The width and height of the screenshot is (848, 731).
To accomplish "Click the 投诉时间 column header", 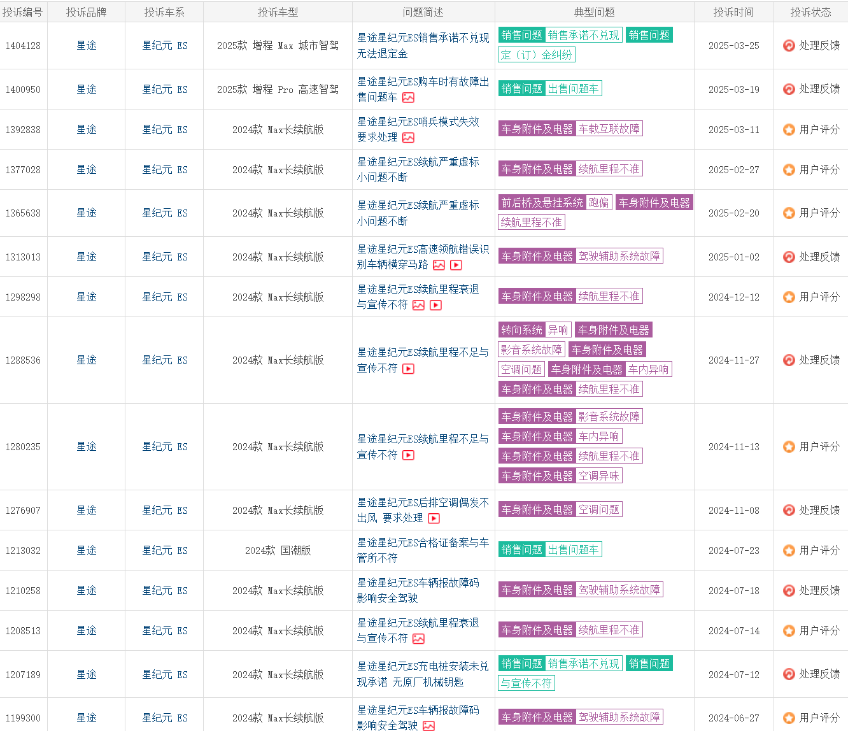I will (x=733, y=11).
